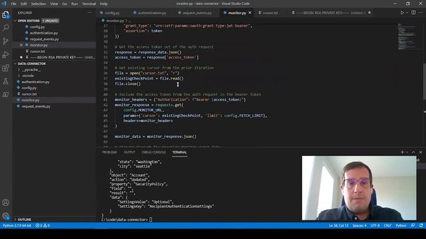This screenshot has width=426, height=239.
Task: Open the View menu
Action: [x=54, y=4]
